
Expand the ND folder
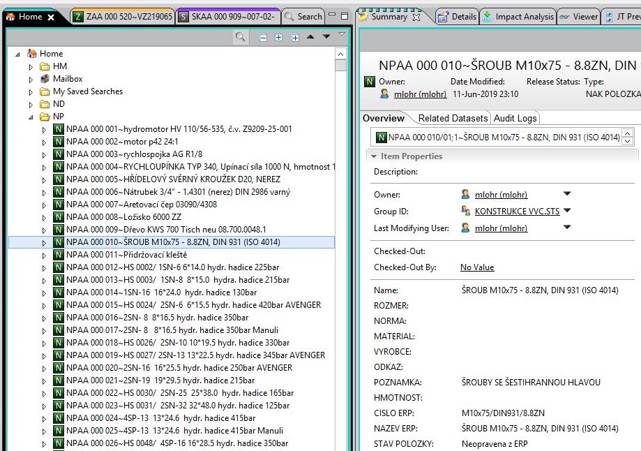pos(31,105)
